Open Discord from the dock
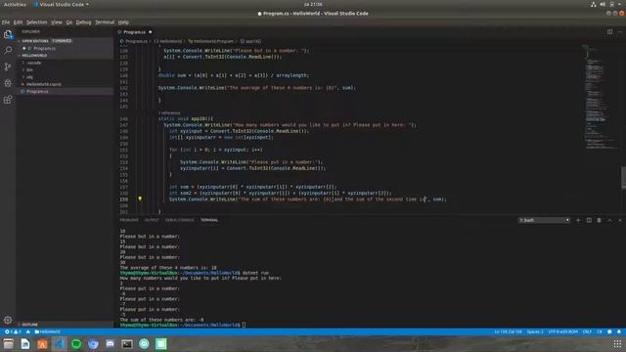The height and width of the screenshot is (352, 626). point(111,344)
